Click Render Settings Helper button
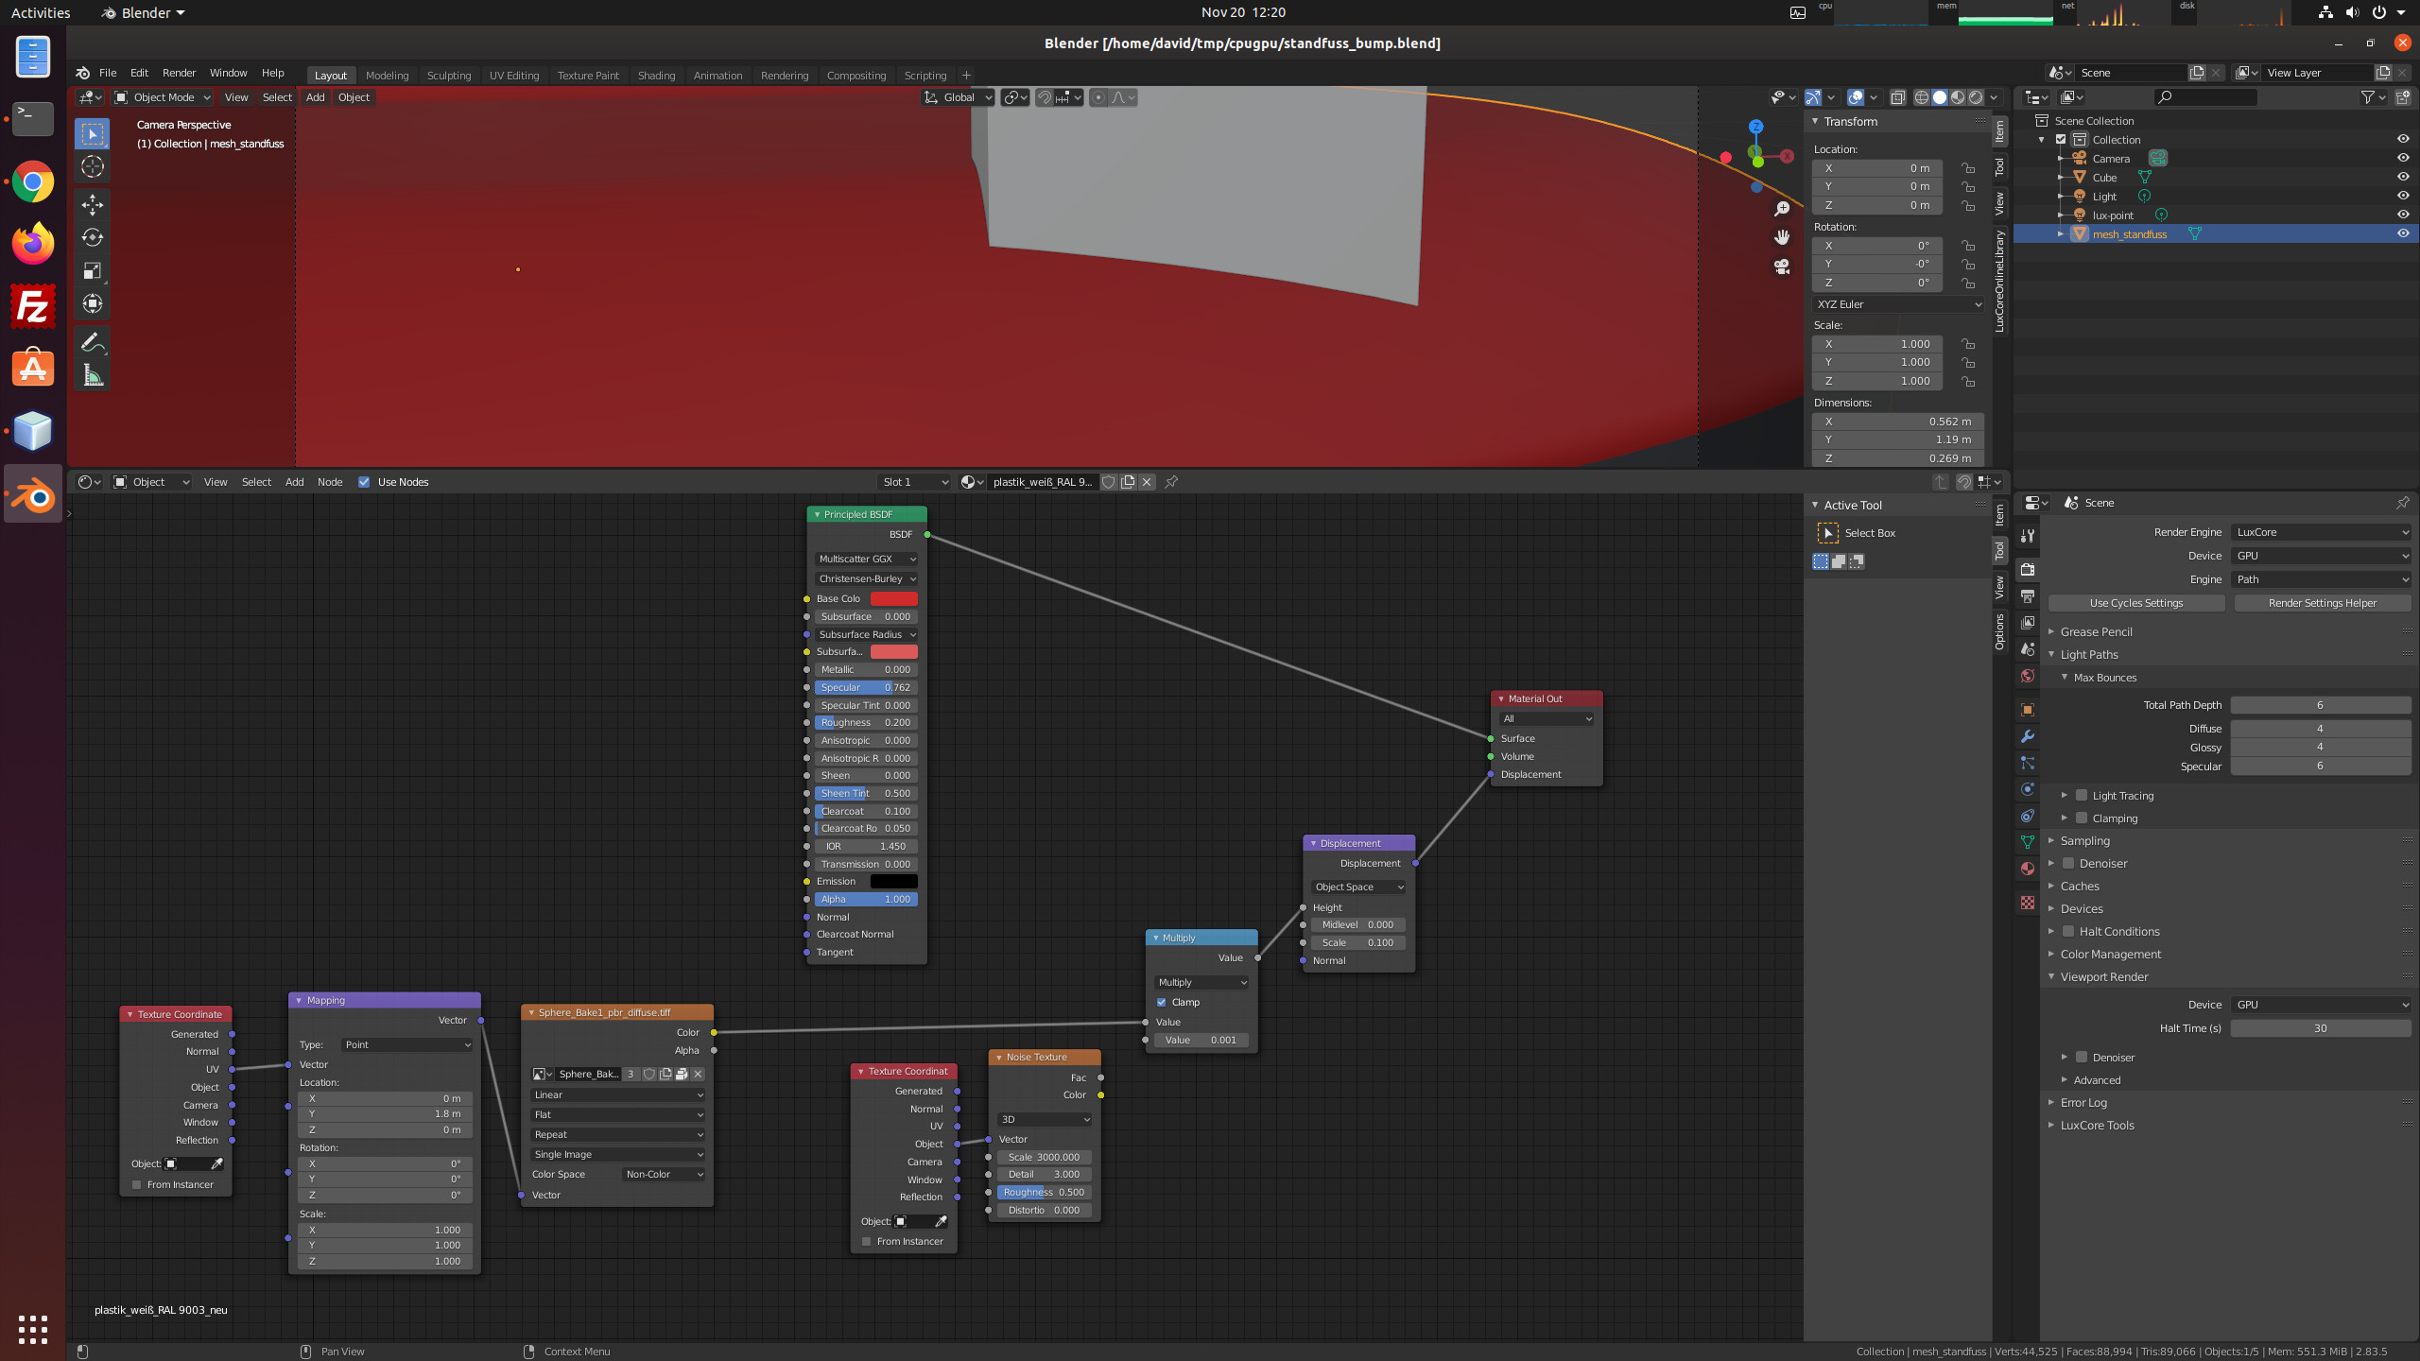 click(x=2322, y=603)
